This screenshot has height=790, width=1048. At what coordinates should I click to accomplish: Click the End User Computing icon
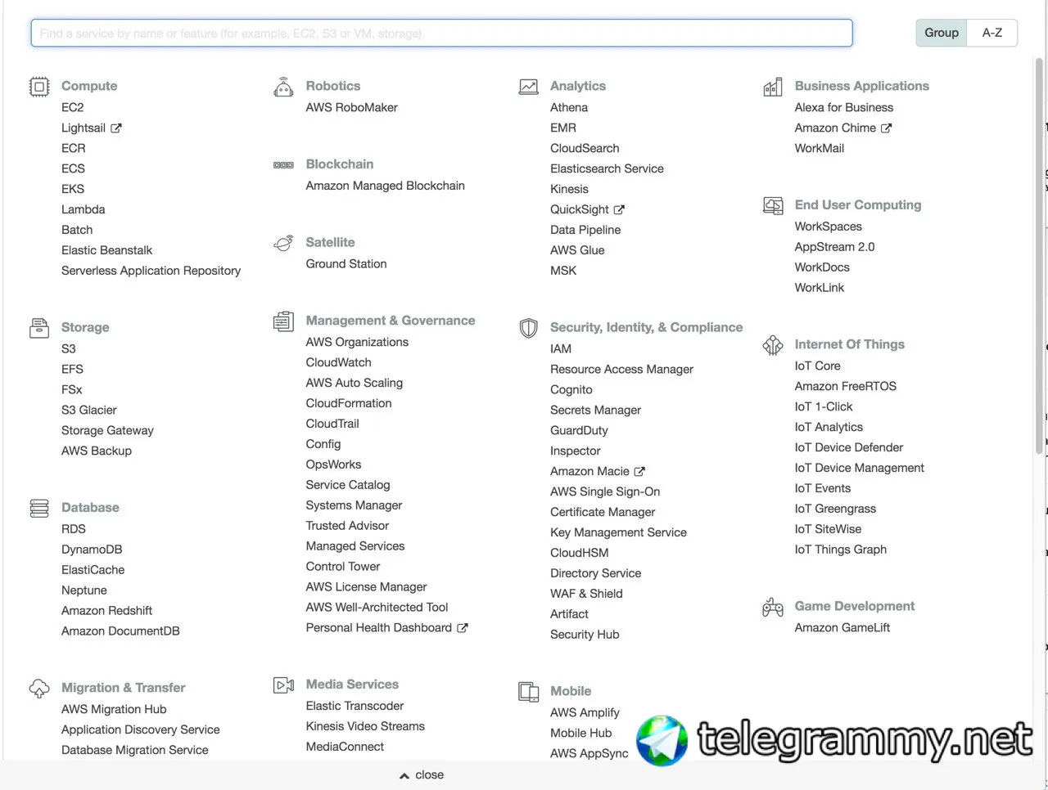[773, 205]
